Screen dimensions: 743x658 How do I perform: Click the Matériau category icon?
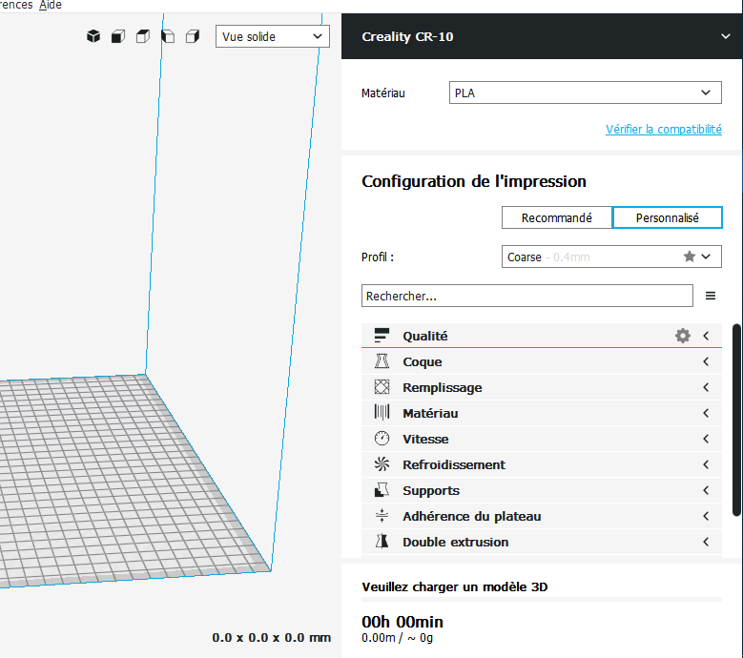pyautogui.click(x=382, y=413)
